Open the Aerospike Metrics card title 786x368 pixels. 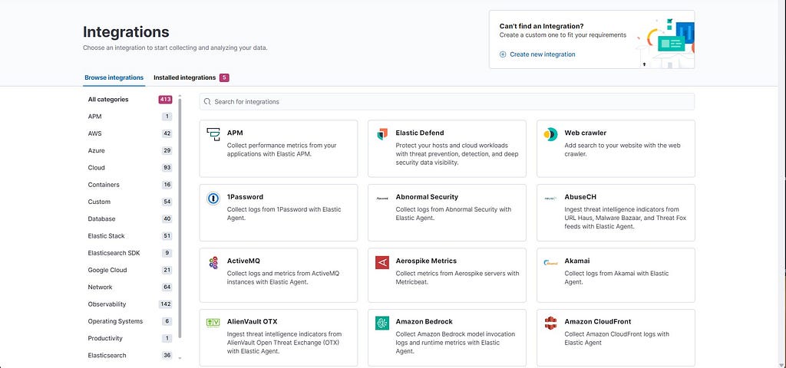tap(426, 261)
